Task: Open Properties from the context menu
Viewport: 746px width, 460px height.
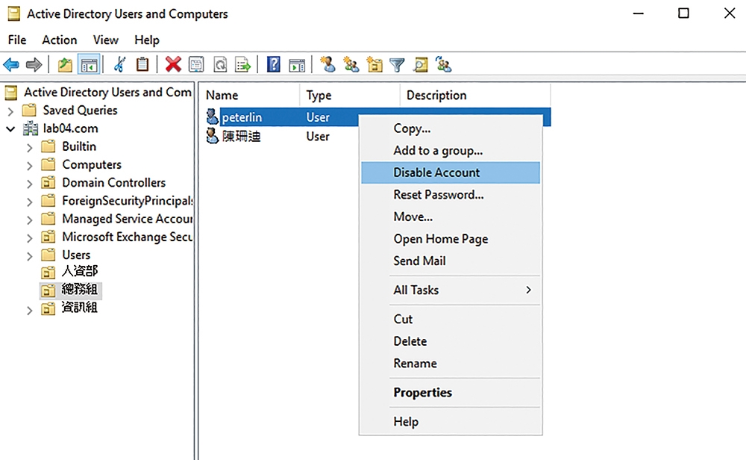Action: coord(451,392)
